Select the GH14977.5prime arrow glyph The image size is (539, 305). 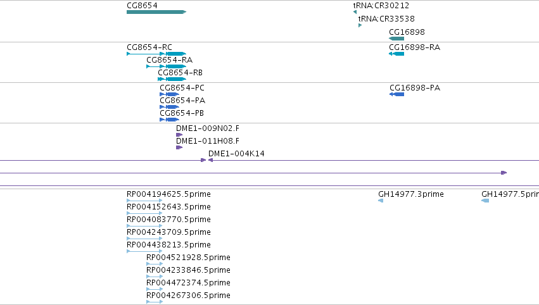485,201
